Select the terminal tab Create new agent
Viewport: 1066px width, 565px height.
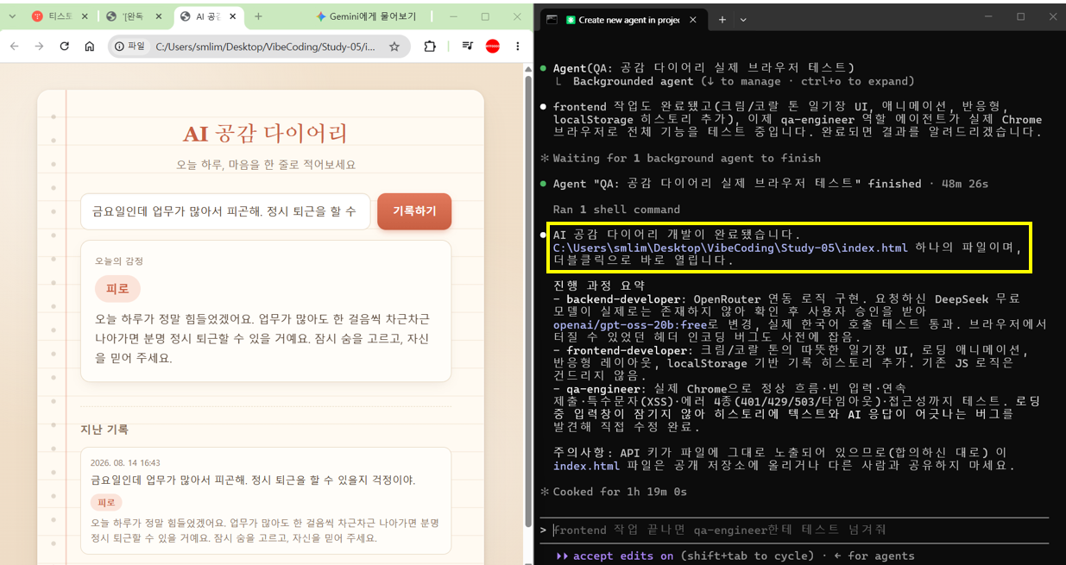[628, 20]
